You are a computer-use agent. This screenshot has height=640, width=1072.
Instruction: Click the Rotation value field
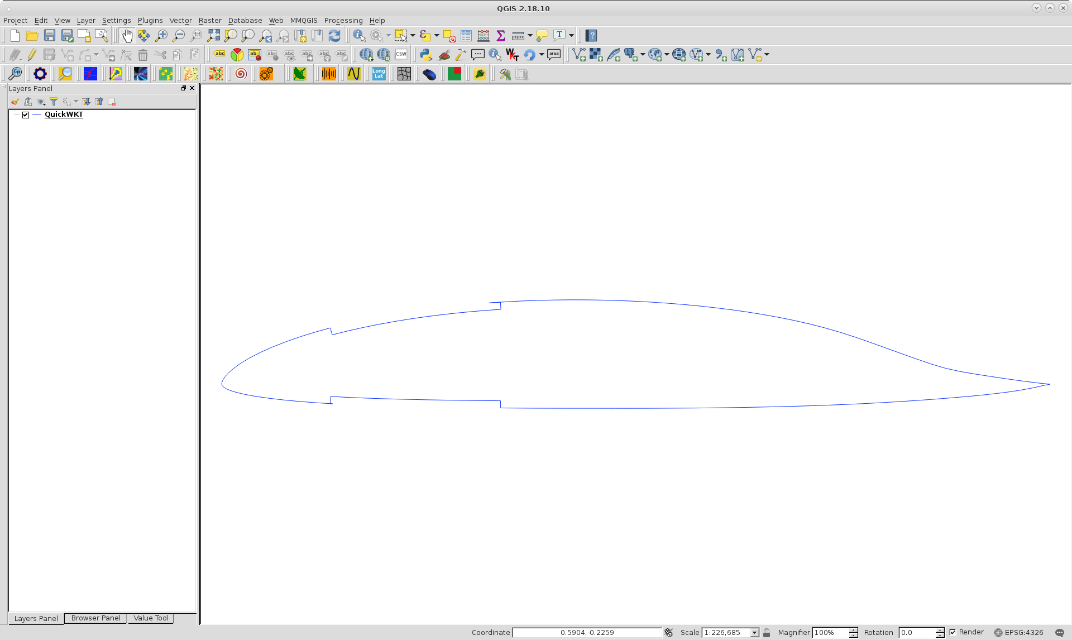[x=917, y=633]
